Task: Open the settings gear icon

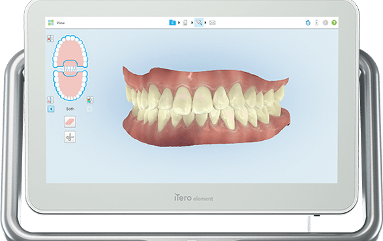Action: pos(326,23)
